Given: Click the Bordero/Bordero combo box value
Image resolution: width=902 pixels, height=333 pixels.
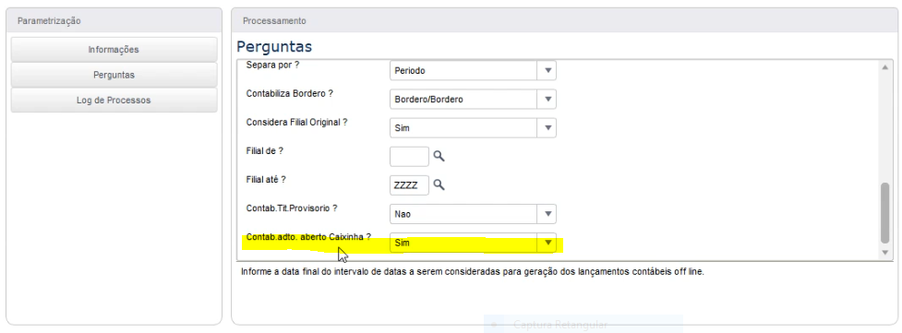Looking at the screenshot, I should [463, 100].
